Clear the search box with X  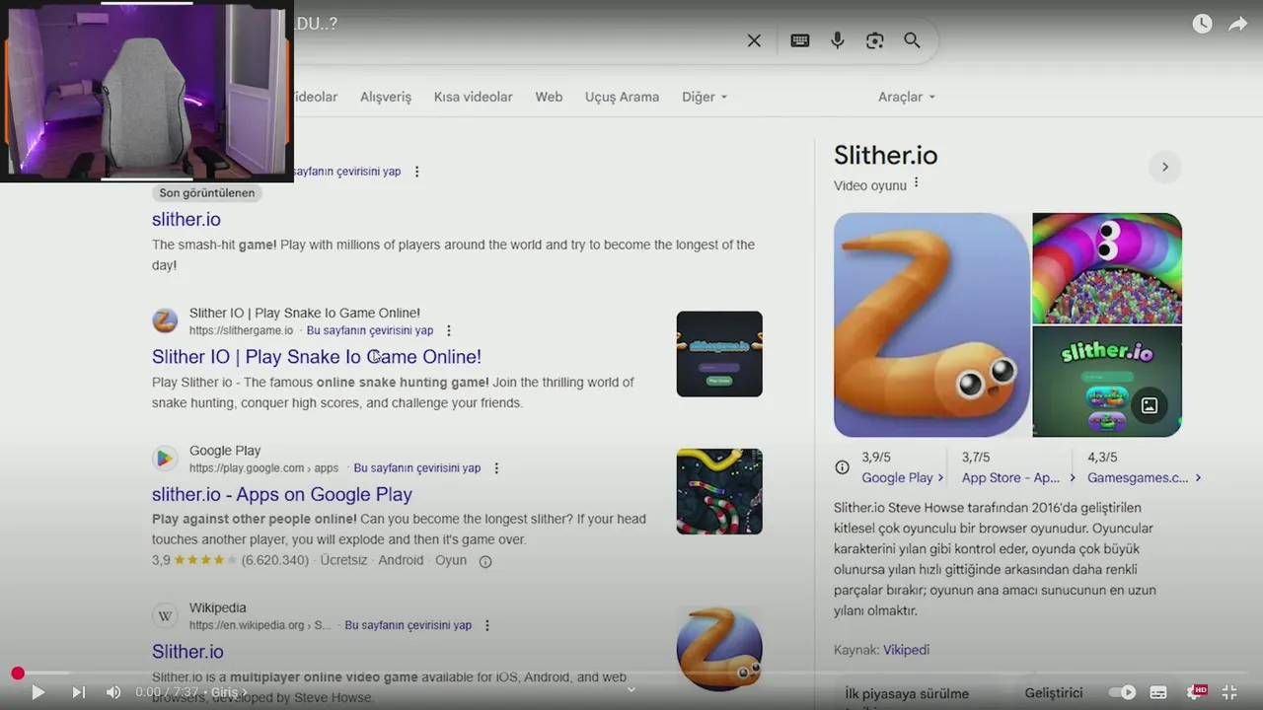[x=754, y=40]
